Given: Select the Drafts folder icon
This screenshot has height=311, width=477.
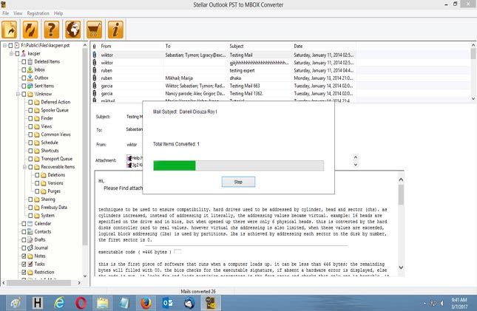Looking at the screenshot, I should pos(30,239).
